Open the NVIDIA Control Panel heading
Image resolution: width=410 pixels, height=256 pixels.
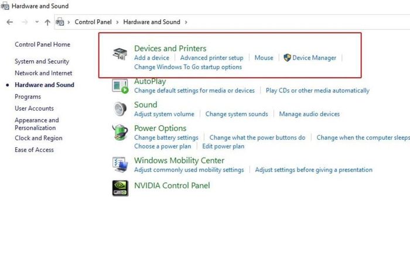click(172, 185)
